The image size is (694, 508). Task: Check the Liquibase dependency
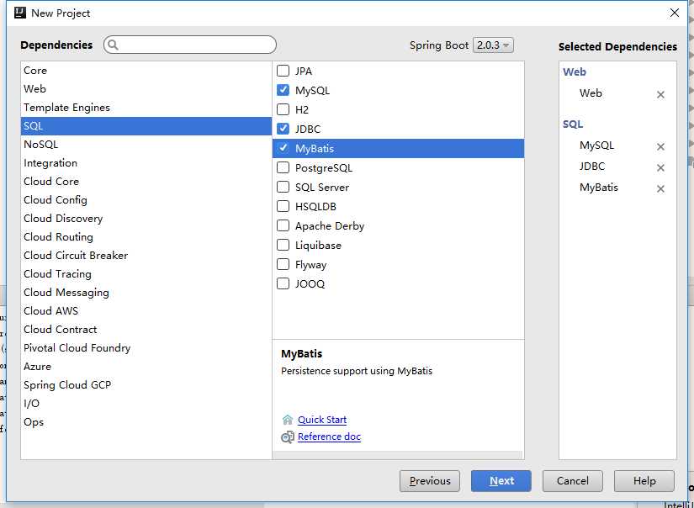point(283,245)
